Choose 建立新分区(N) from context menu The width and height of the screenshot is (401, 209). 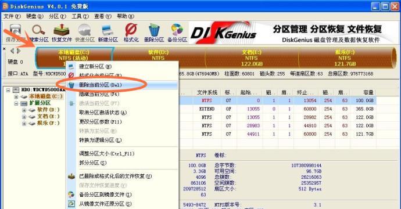tap(122, 67)
